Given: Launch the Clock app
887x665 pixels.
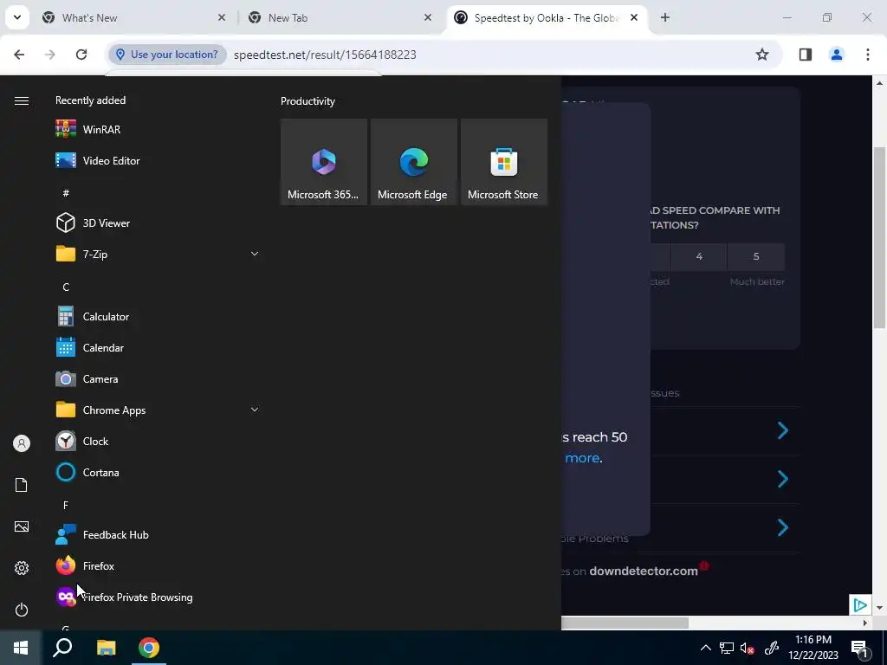Looking at the screenshot, I should click(x=158, y=441).
